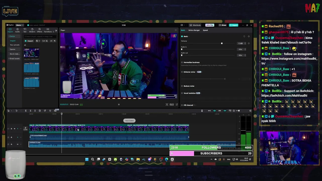Click the Export button
The image size is (322, 181).
coord(234,25)
